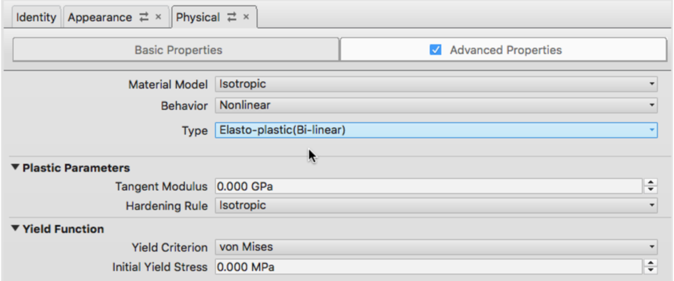Close the Appearance tab
The height and width of the screenshot is (281, 674).
click(158, 18)
